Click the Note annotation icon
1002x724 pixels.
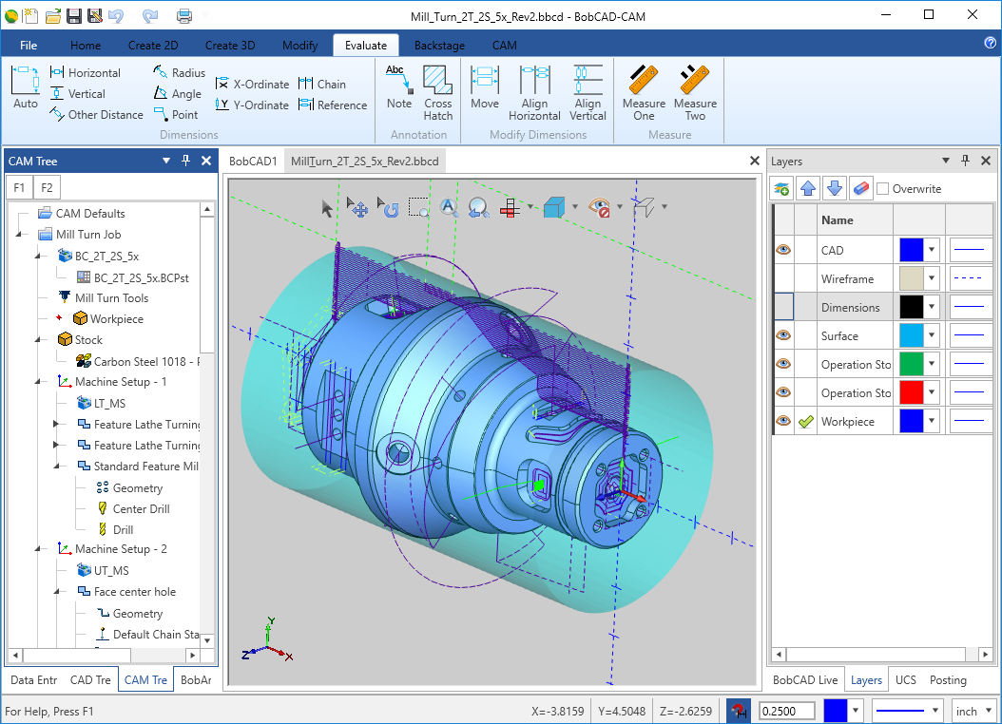coord(399,87)
